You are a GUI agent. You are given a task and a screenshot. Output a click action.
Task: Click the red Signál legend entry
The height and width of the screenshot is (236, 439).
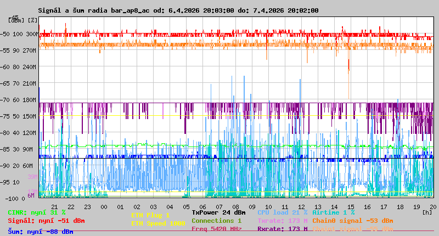tap(46, 221)
